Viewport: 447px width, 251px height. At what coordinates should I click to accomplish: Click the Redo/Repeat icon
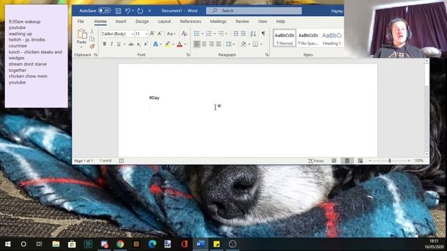[140, 11]
